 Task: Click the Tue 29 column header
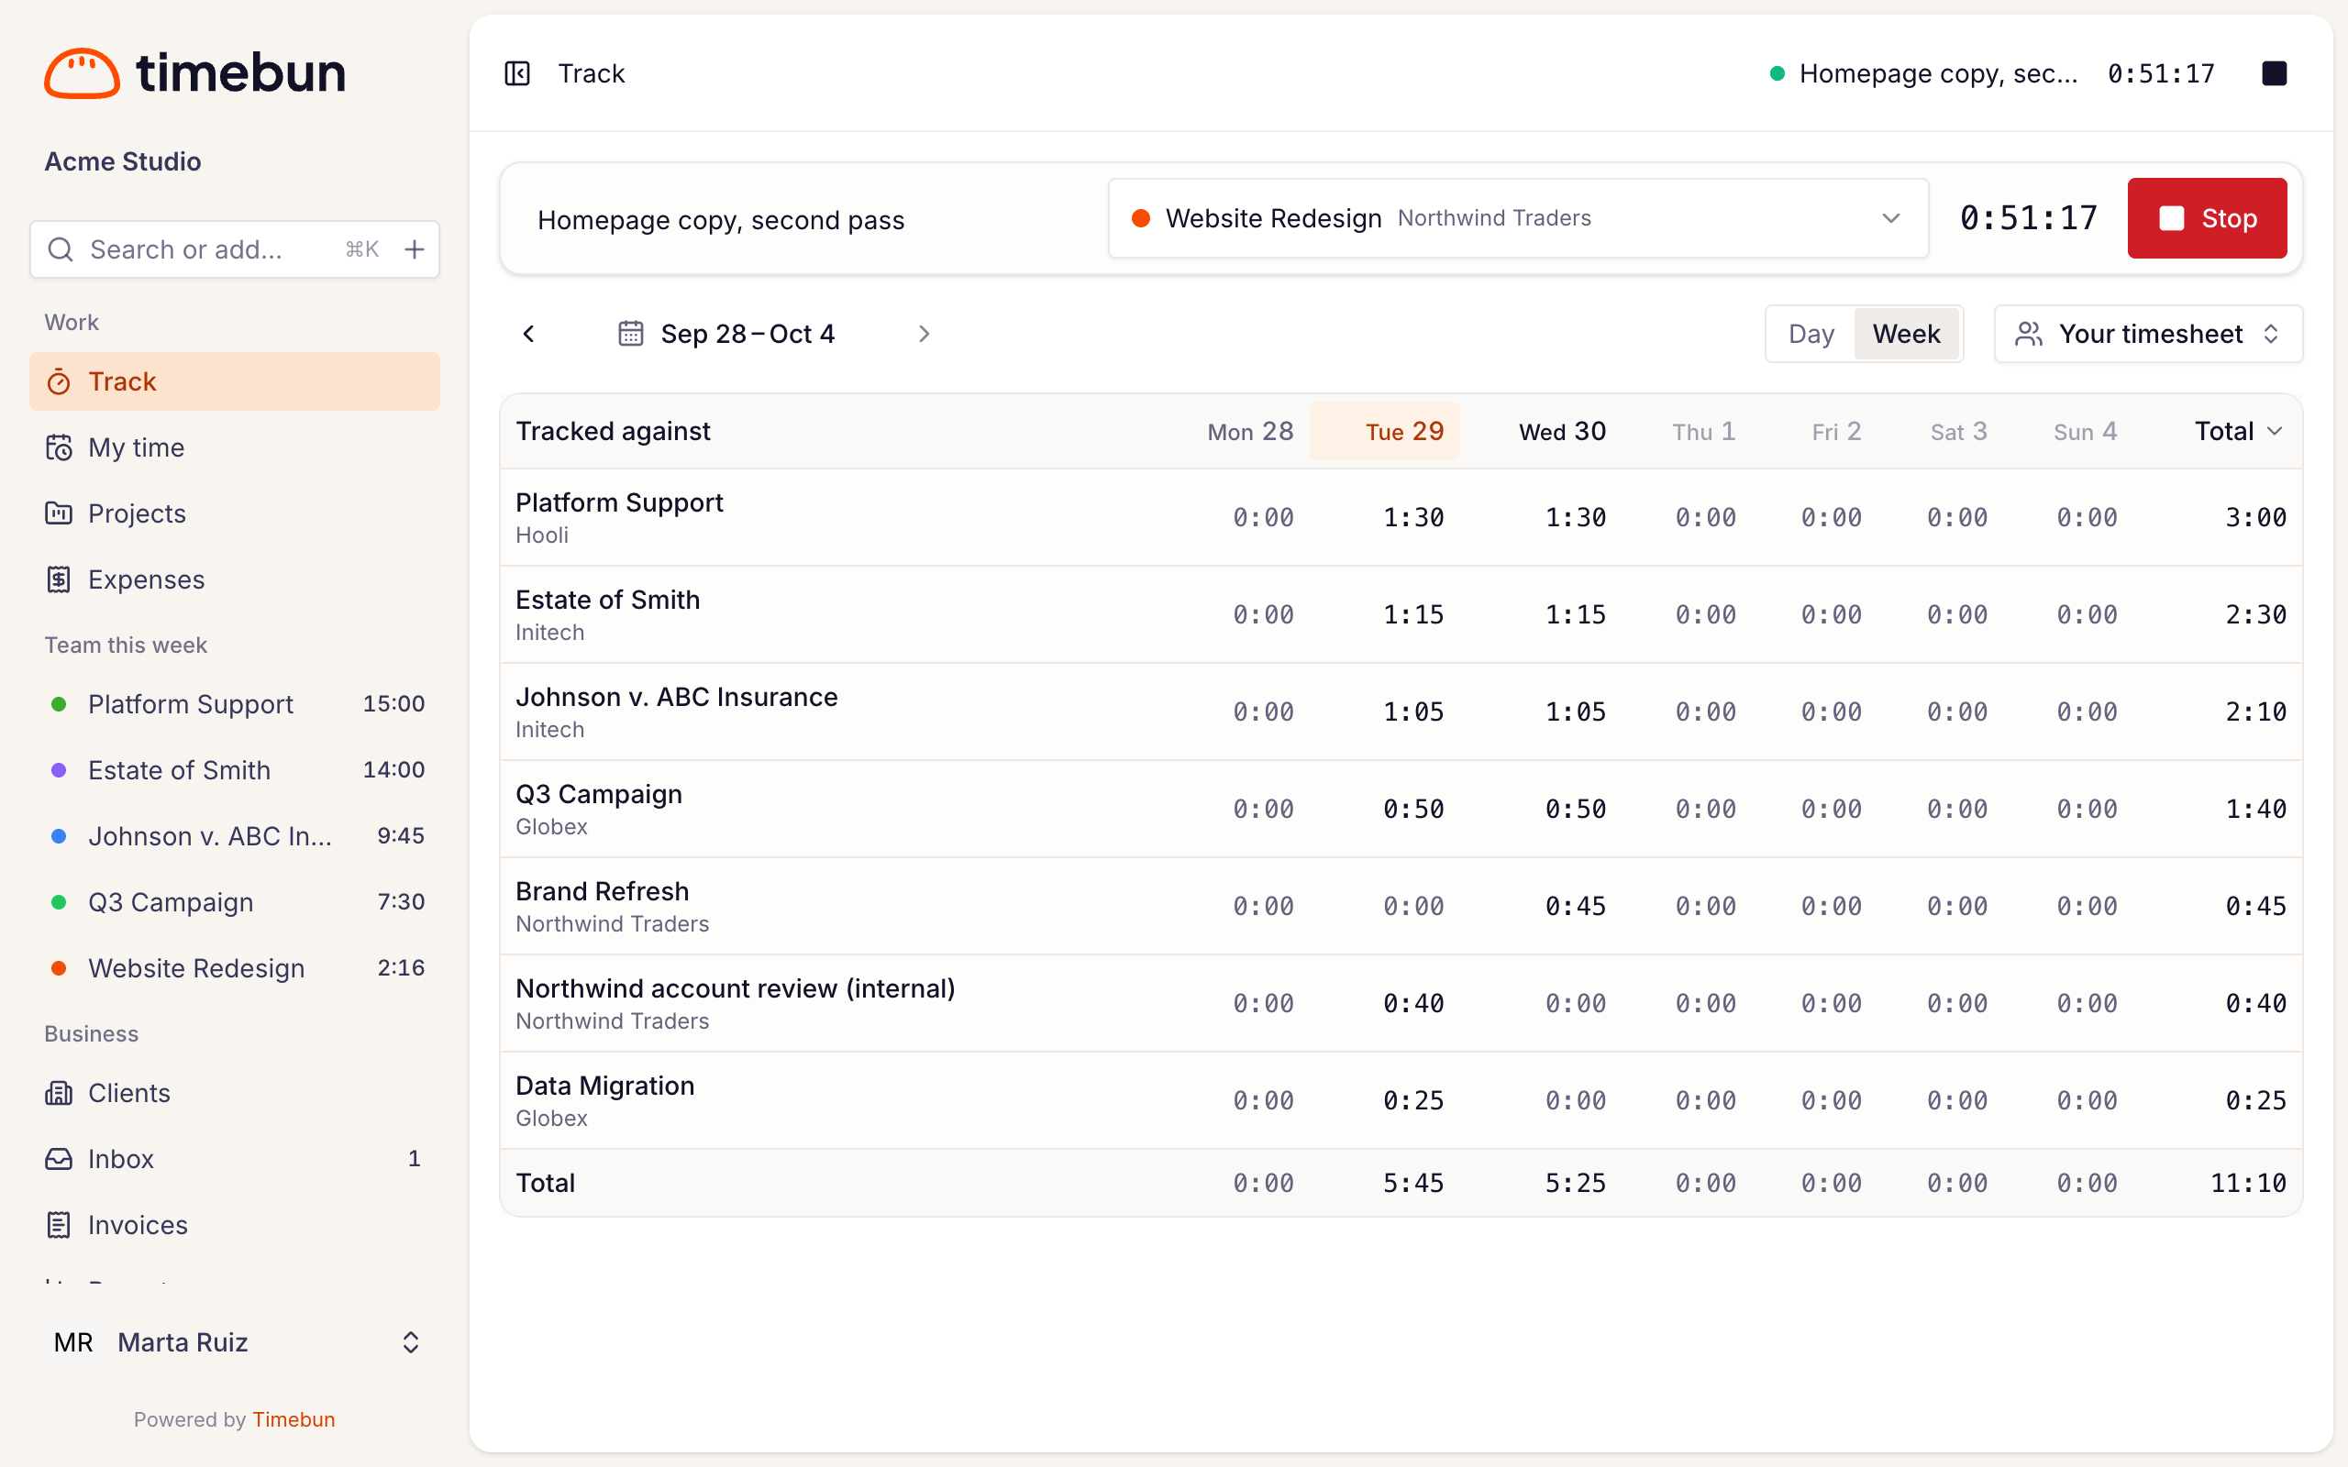(1385, 432)
